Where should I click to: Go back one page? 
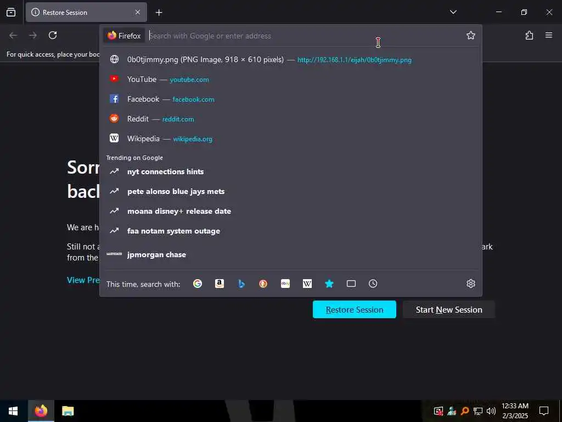click(13, 35)
